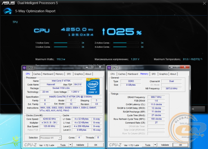Click the DRAM Frequency 999.7 MHz field
Image resolution: width=208 pixels, height=149 pixels.
pos(156,97)
